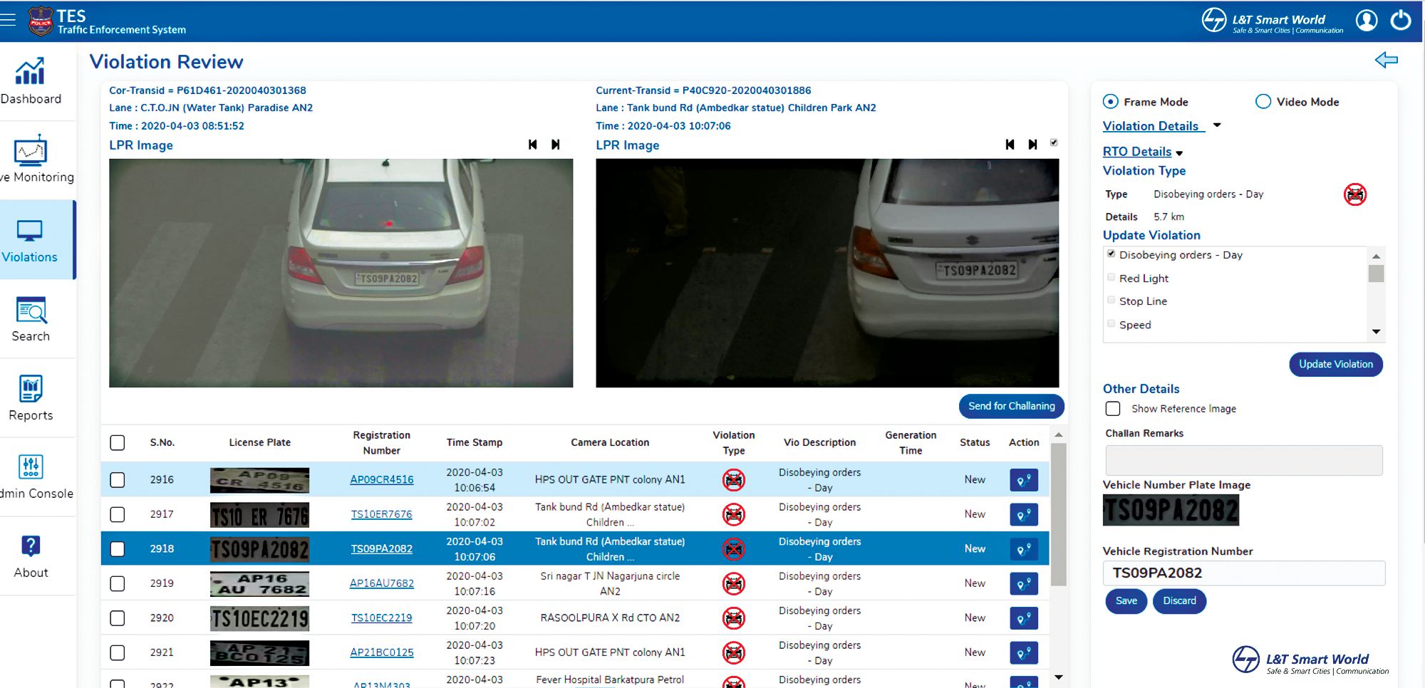
Task: Open the Reports section
Action: click(31, 398)
